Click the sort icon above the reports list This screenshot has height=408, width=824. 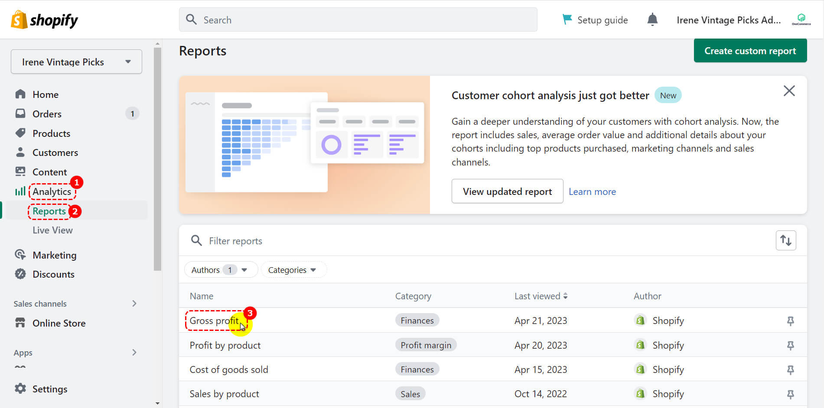(x=786, y=240)
